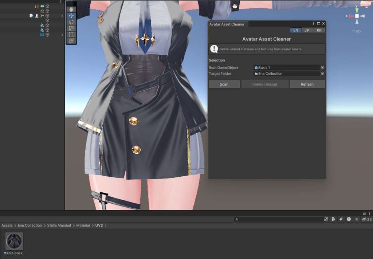The height and width of the screenshot is (259, 373).
Task: Click the blue script note icon in hierarchy
Action: tap(31, 16)
